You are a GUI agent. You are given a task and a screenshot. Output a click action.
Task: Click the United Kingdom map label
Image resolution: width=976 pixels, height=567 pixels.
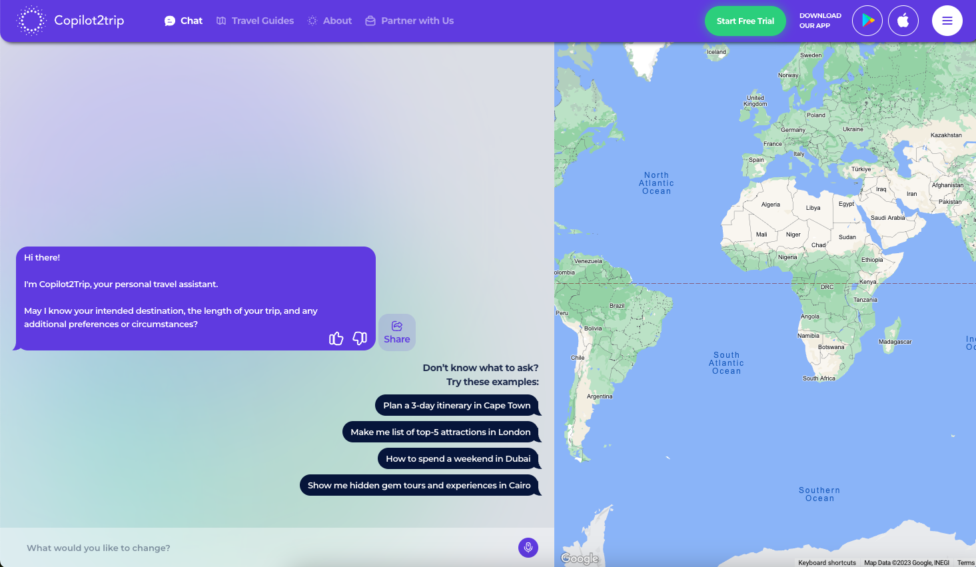(x=755, y=101)
